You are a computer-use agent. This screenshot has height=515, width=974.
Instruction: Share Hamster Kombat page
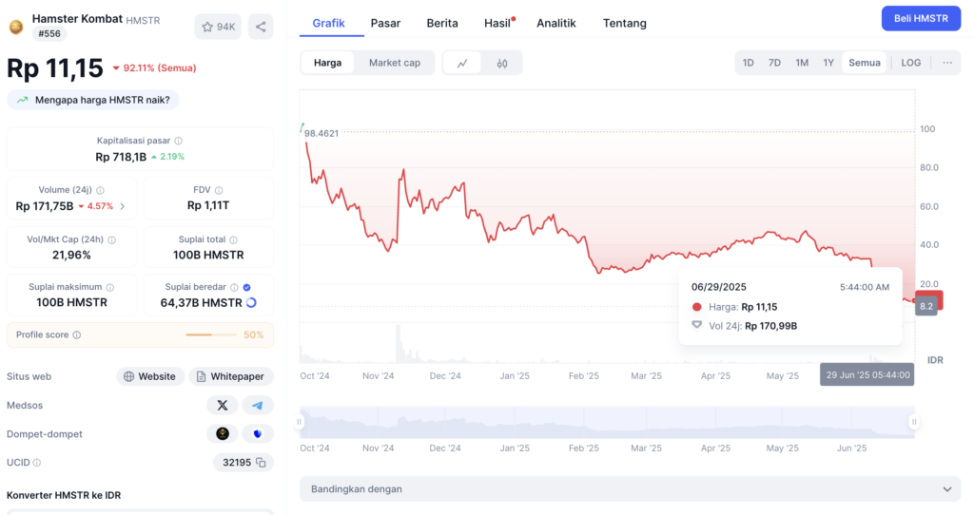point(261,27)
